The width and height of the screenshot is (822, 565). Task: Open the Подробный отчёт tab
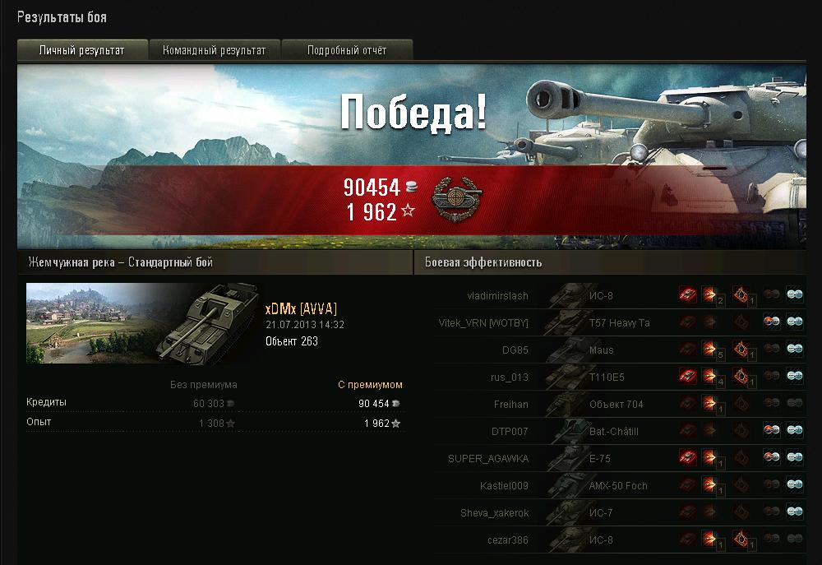(x=347, y=50)
